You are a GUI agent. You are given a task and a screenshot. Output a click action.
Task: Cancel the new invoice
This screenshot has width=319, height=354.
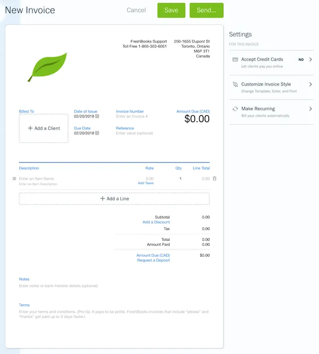[x=136, y=10]
